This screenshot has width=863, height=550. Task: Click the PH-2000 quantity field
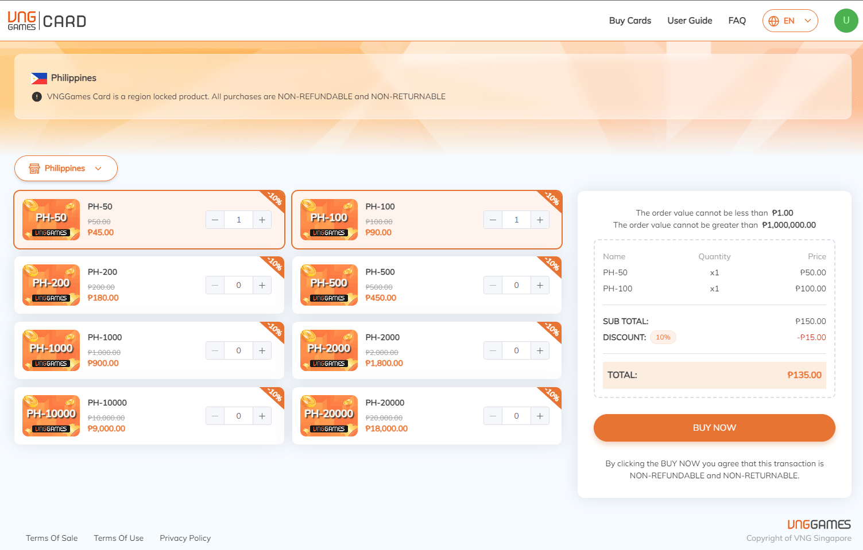tap(517, 350)
